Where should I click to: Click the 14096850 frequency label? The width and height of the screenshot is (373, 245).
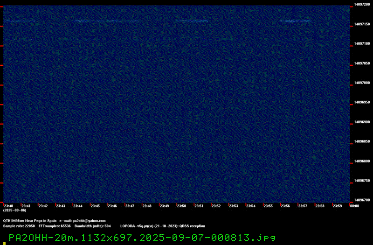(x=362, y=141)
